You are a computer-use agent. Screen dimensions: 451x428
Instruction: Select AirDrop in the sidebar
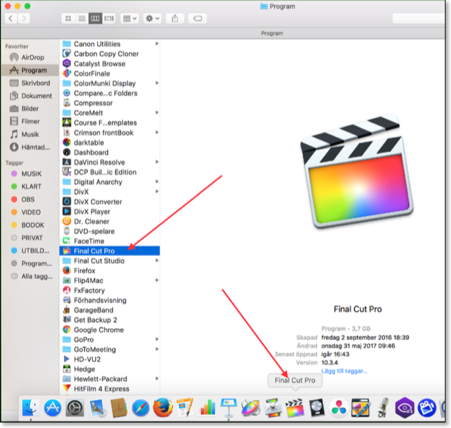30,58
